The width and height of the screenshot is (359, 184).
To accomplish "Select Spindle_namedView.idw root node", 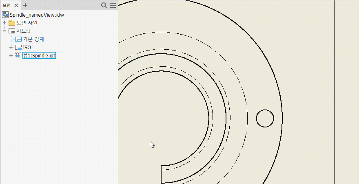I will point(37,15).
